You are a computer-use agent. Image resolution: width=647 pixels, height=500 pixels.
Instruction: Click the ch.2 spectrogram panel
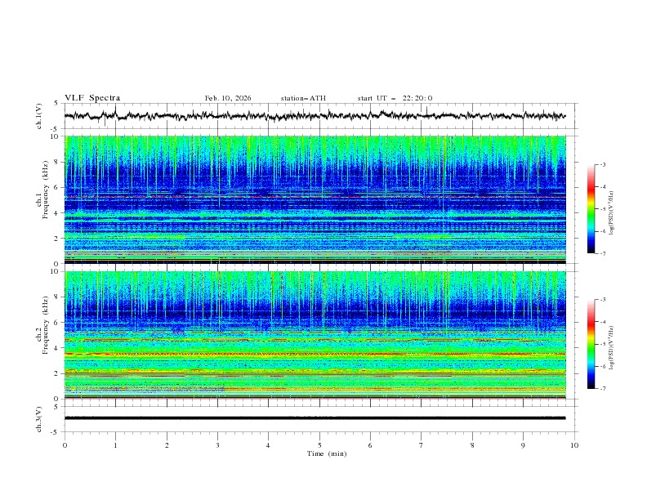(315, 335)
